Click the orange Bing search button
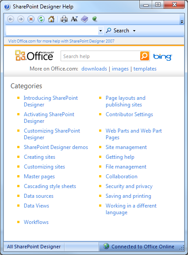Image resolution: width=188 pixels, height=255 pixels. (x=144, y=56)
